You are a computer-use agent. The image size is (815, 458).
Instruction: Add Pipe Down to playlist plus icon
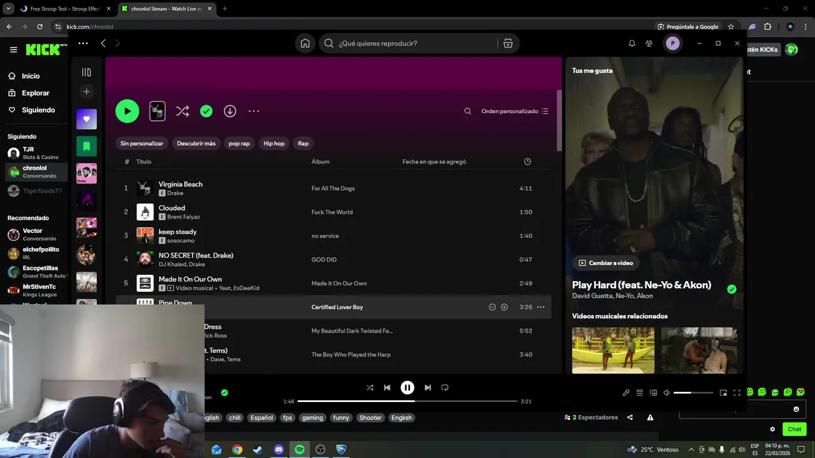click(x=504, y=307)
